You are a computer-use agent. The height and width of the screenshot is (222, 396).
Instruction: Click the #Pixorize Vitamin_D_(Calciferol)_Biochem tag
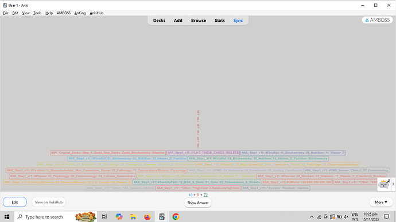[x=322, y=176]
